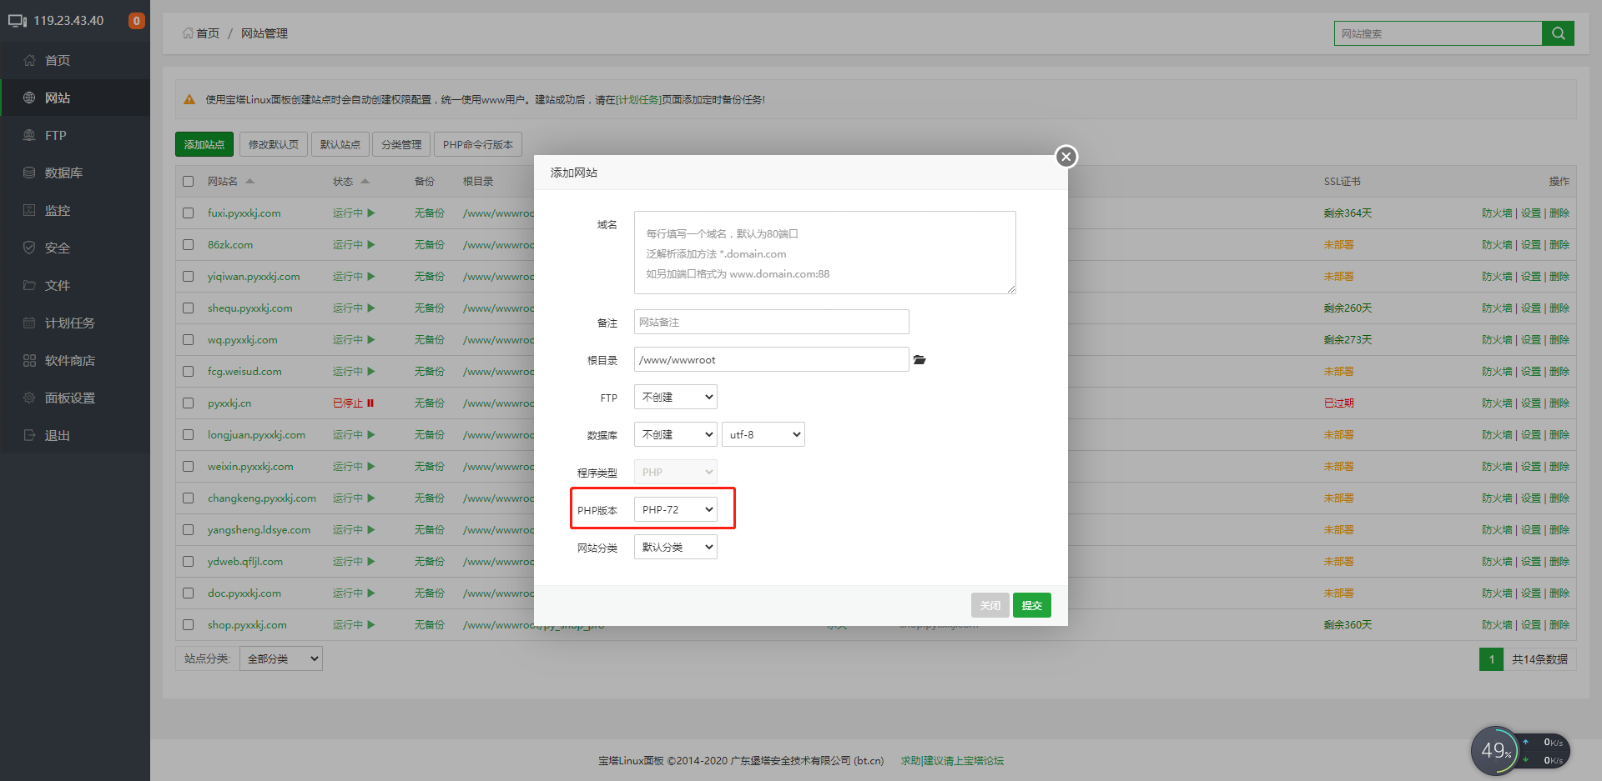Click the 49% load gauge widget
This screenshot has height=781, width=1602.
[1495, 750]
